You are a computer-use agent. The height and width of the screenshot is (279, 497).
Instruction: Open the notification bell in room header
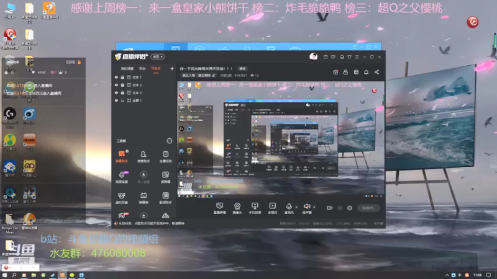[366, 72]
